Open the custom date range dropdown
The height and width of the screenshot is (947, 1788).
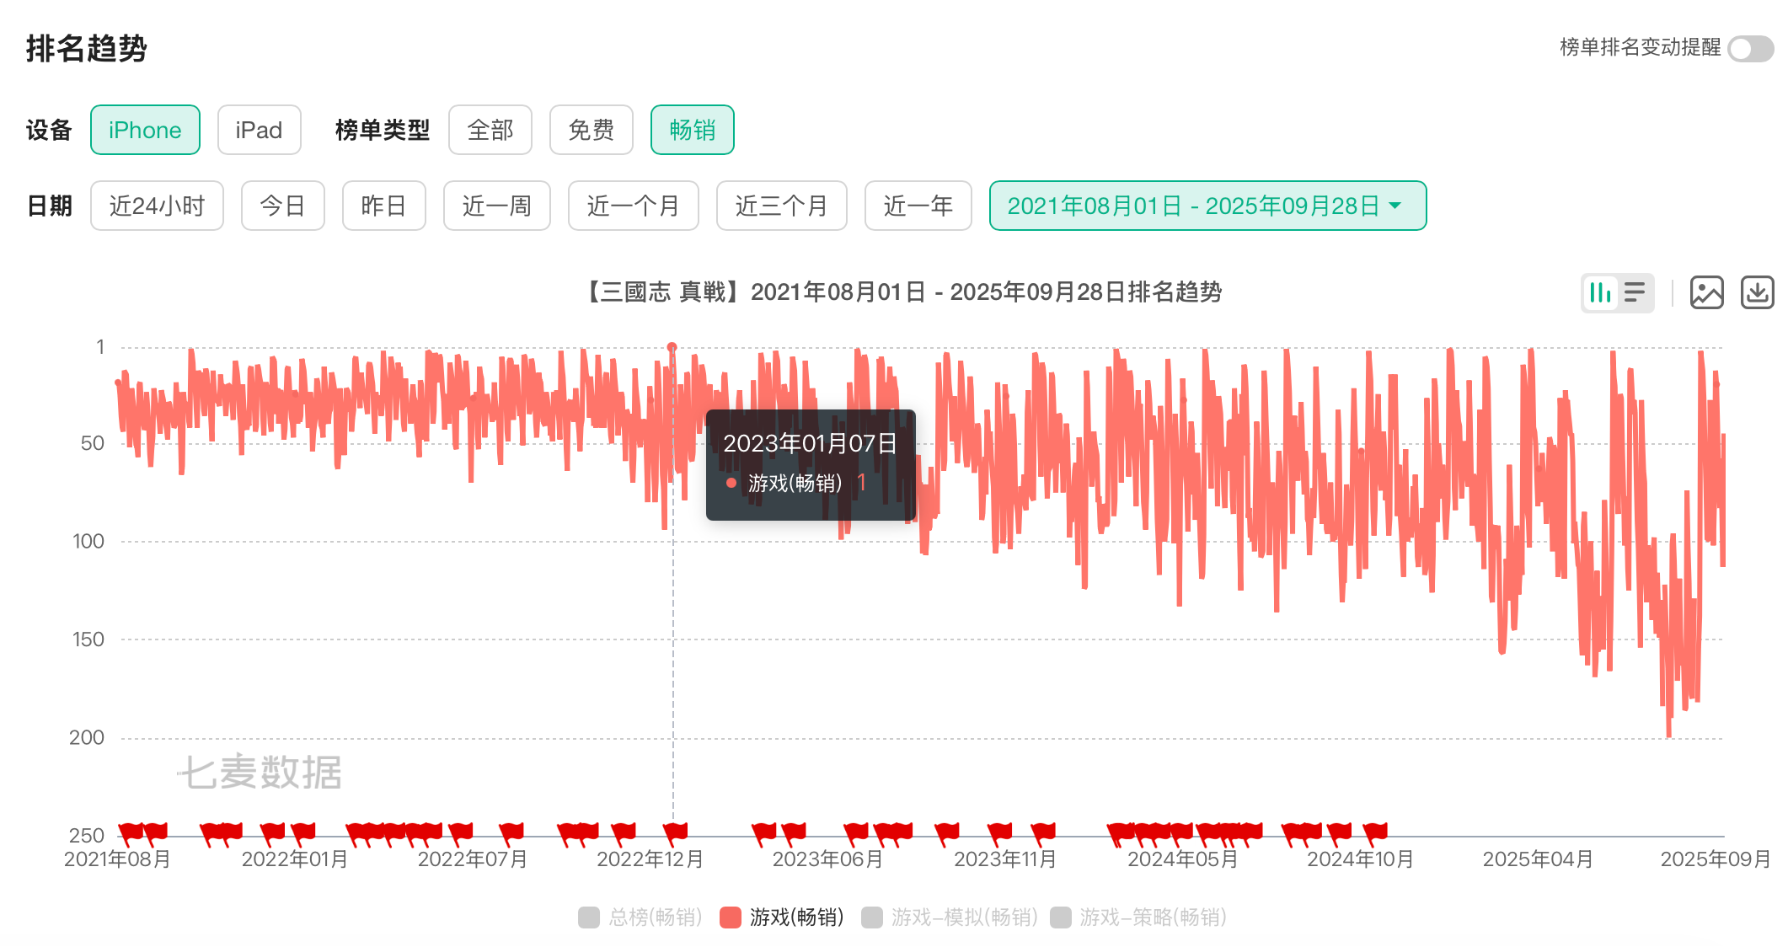pos(1206,206)
